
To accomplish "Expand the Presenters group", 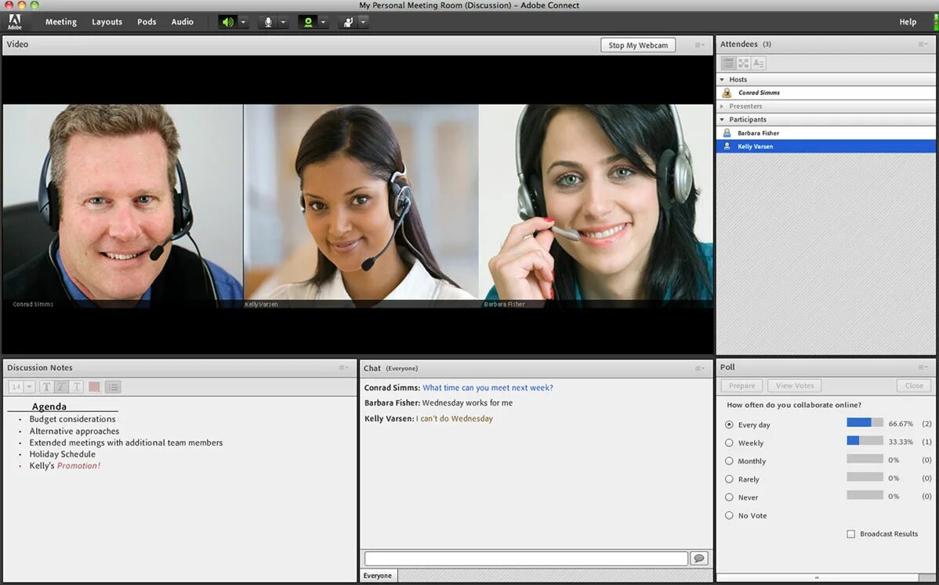I will [722, 106].
